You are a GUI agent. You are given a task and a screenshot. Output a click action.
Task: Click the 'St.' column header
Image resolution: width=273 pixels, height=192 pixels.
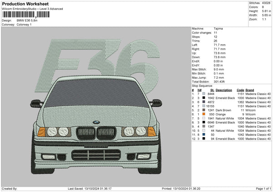click(x=212, y=90)
